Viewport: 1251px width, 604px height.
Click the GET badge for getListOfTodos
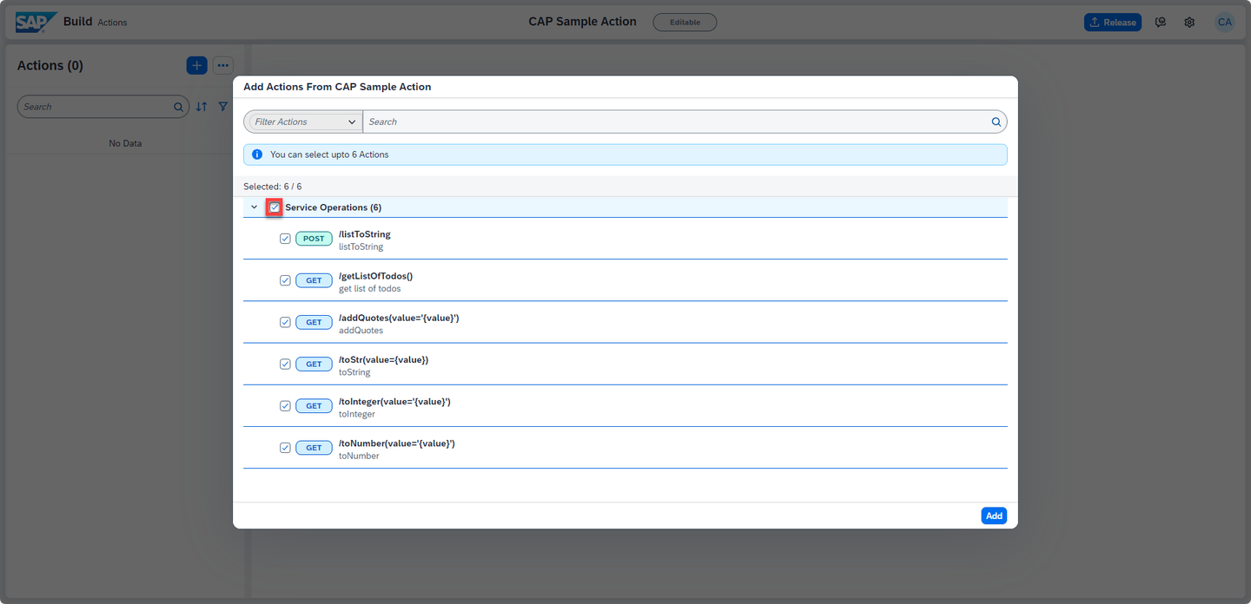pos(314,280)
